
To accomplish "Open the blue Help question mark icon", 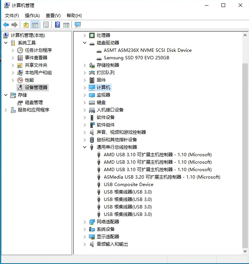I will point(57,25).
